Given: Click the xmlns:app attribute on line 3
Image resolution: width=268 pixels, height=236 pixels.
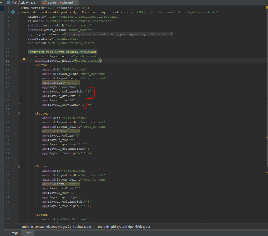Looking at the screenshot, I should point(74,17).
